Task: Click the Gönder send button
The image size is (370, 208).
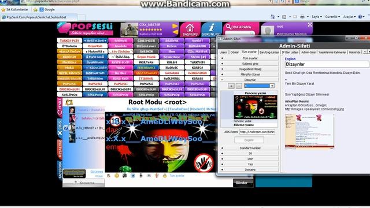Action: coord(243,183)
